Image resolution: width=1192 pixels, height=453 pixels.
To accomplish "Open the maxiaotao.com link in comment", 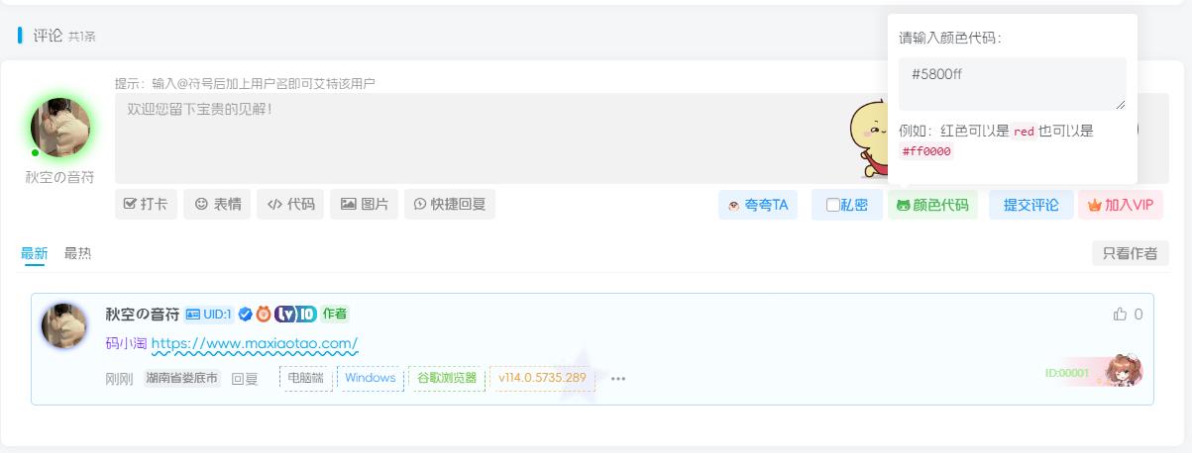I will click(x=254, y=344).
